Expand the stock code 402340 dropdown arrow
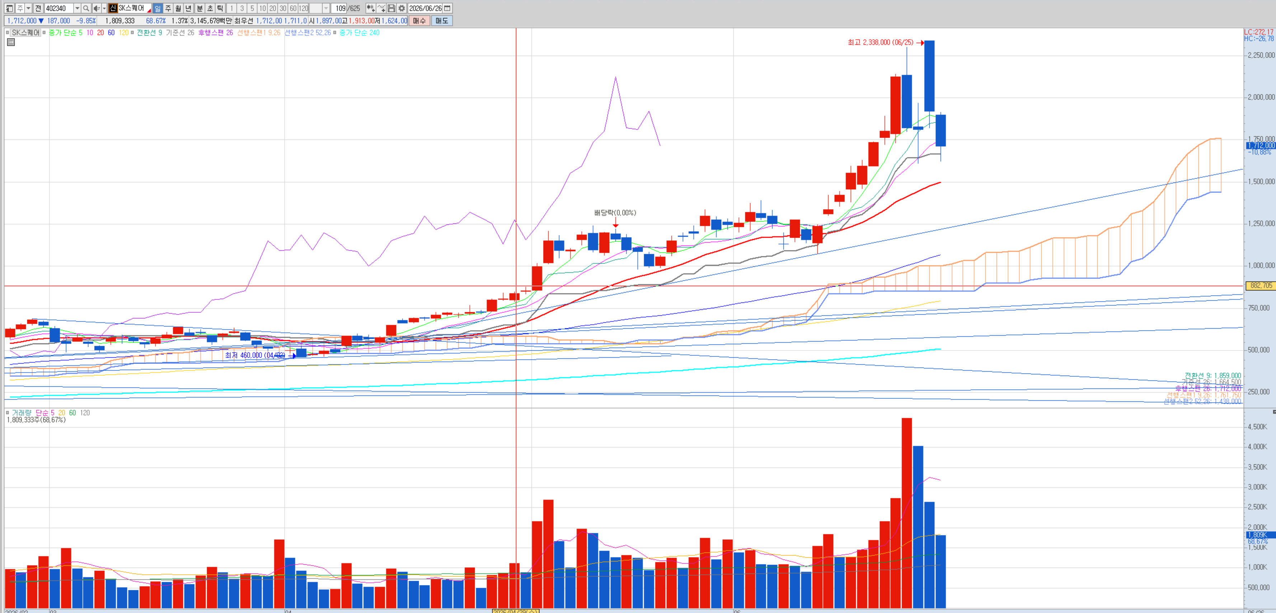This screenshot has width=1276, height=613. pyautogui.click(x=77, y=8)
